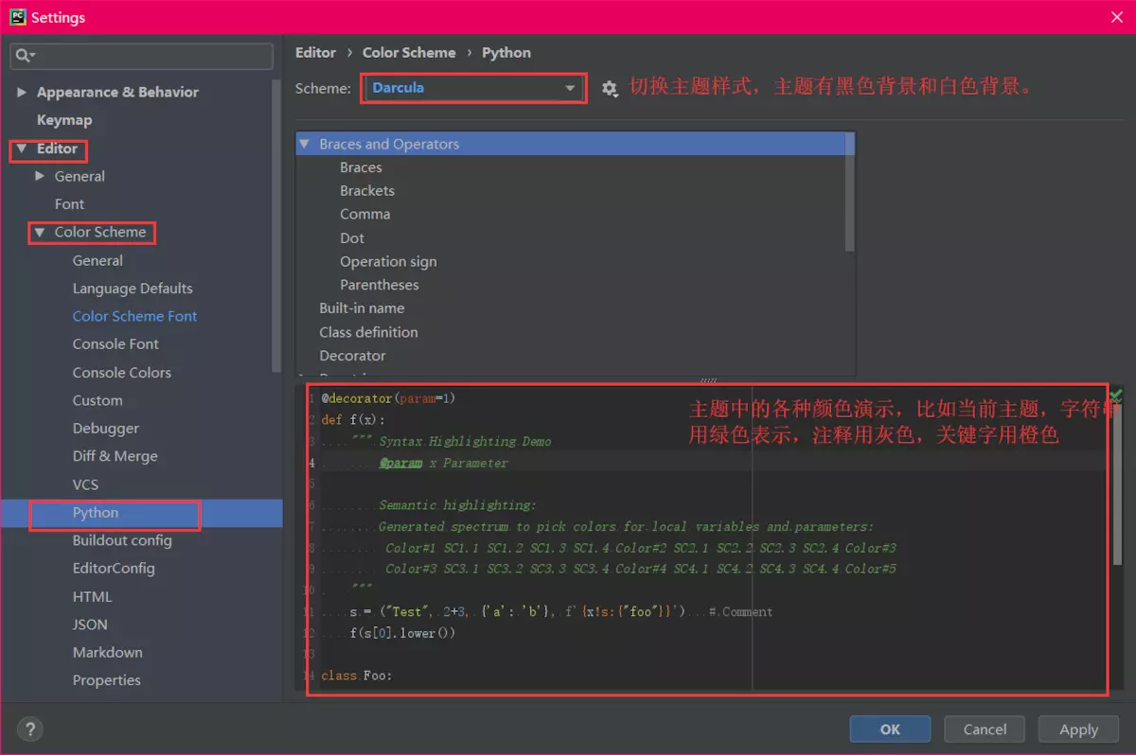Click Editor in the breadcrumb path
The width and height of the screenshot is (1136, 755).
pyautogui.click(x=316, y=52)
